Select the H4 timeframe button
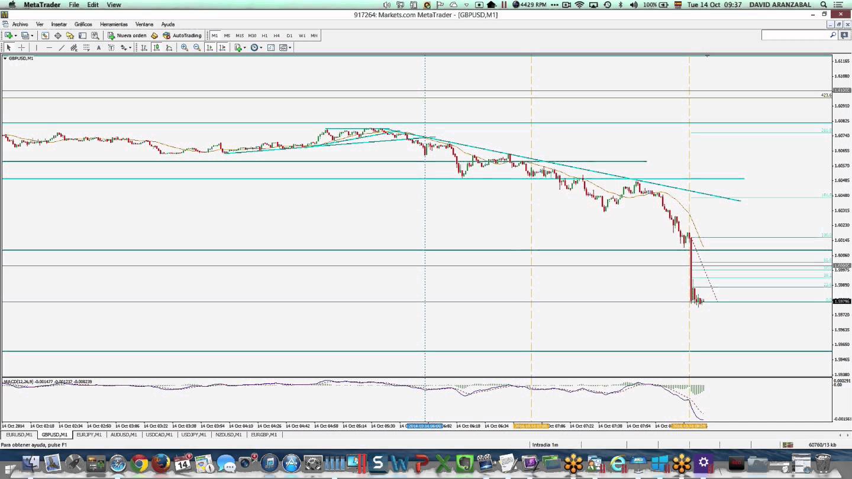 276,35
